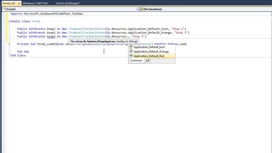Place cursor on knop2 declaration
The height and width of the screenshot is (153, 272).
tap(51, 33)
